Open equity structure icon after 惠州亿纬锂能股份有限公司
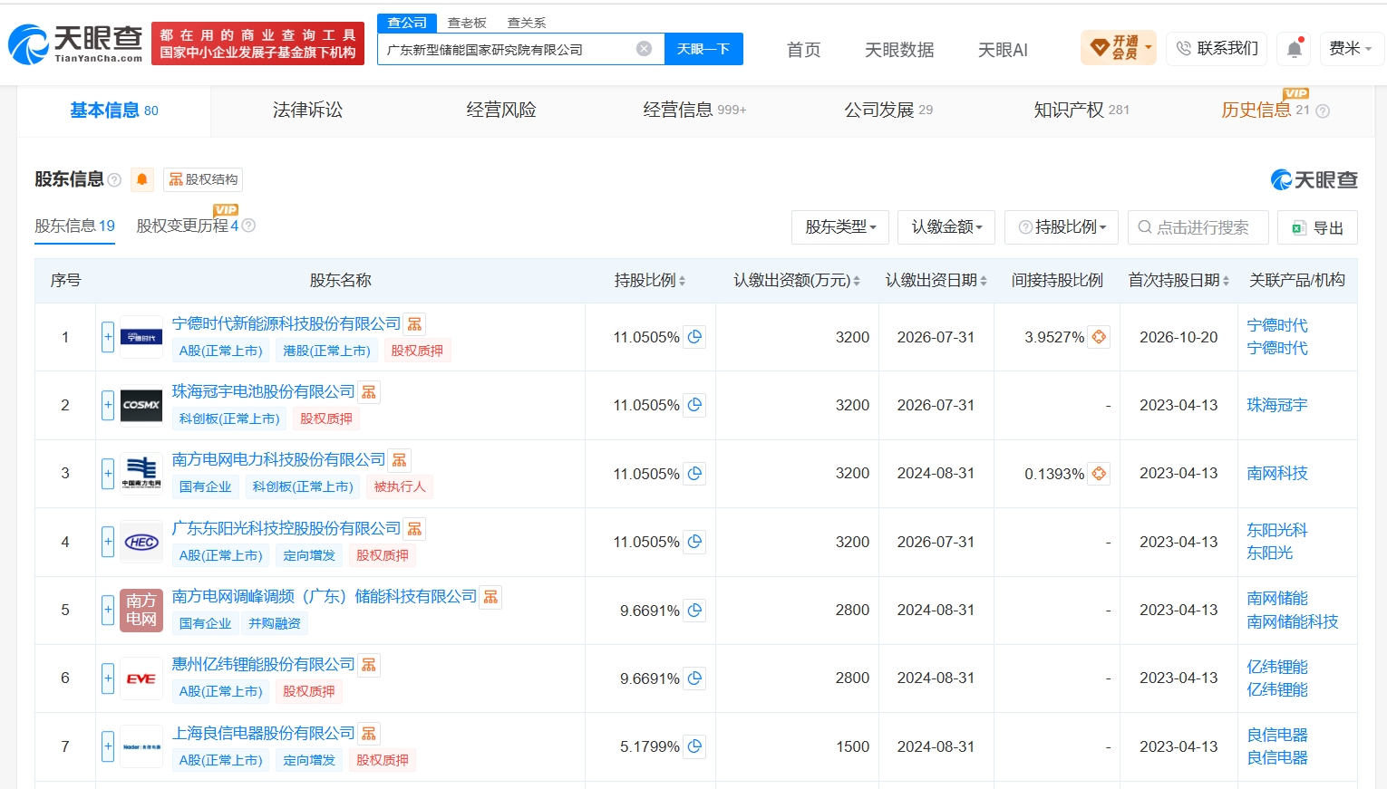 point(369,665)
